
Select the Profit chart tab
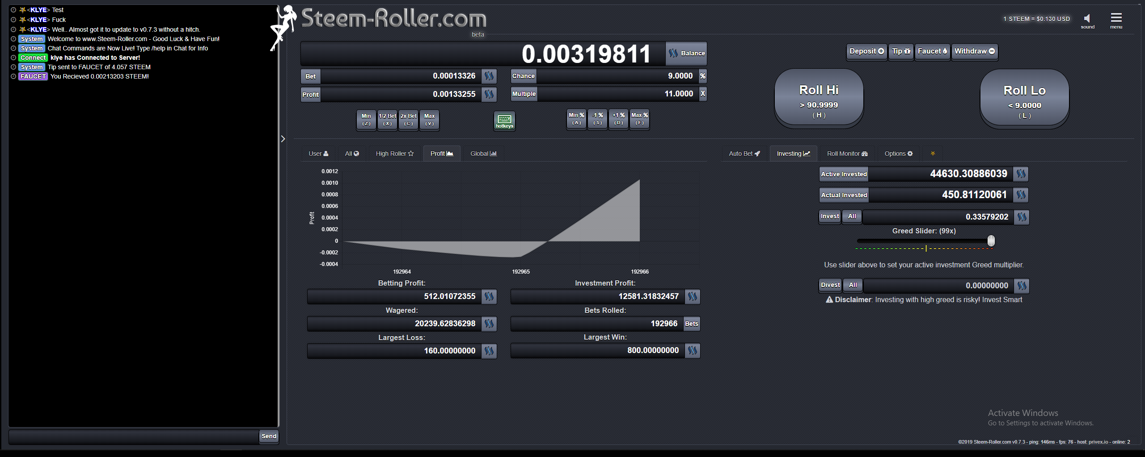[442, 154]
